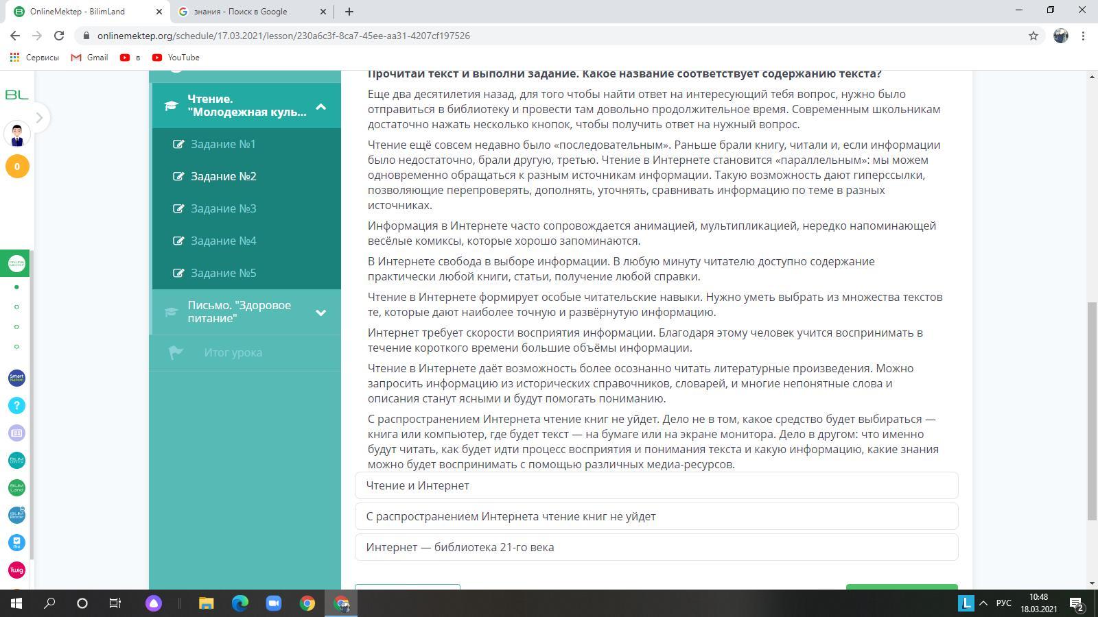Switch the РУС input language
1098x617 pixels.
pos(1004,603)
